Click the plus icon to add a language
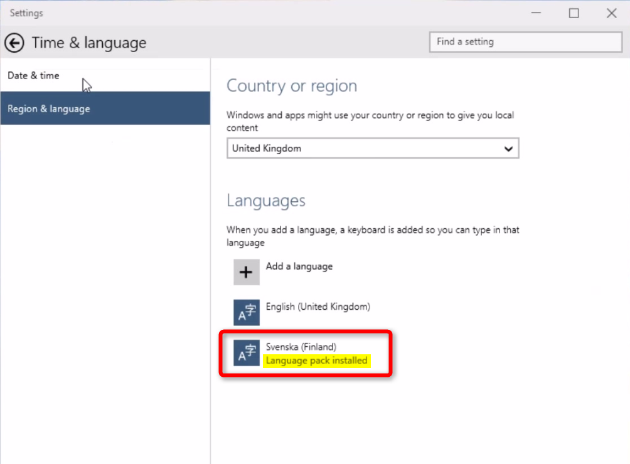The height and width of the screenshot is (464, 630). 247,272
